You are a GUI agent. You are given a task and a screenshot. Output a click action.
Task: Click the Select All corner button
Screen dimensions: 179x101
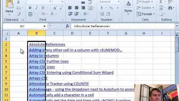coord(6,33)
